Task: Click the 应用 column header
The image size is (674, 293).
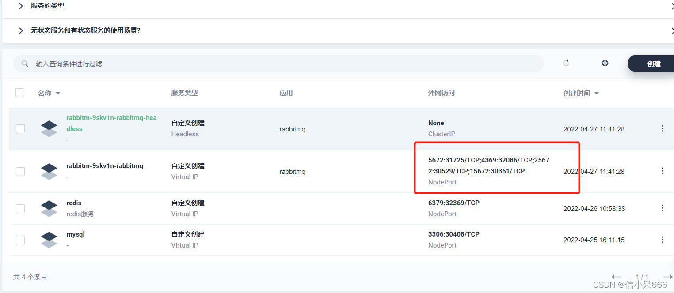Action: pyautogui.click(x=286, y=93)
